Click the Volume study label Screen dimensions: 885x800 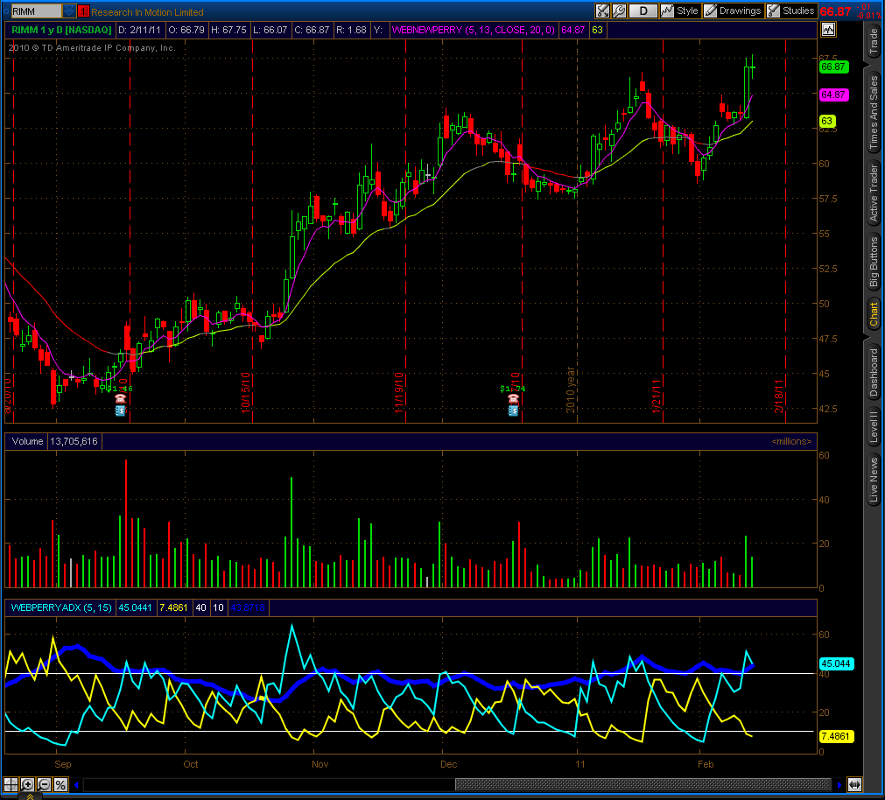(x=27, y=441)
